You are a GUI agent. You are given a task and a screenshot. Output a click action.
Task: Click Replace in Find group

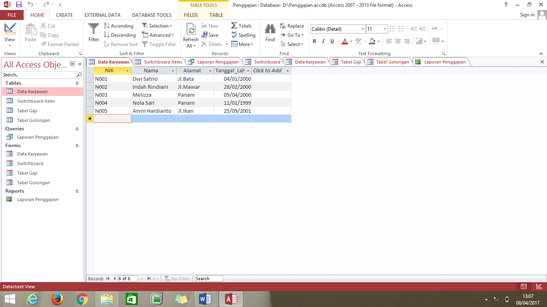[292, 26]
